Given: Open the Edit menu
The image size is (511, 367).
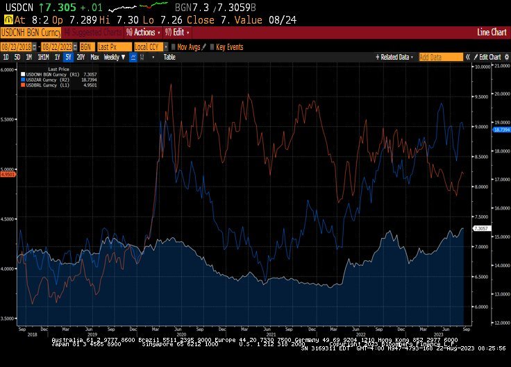Looking at the screenshot, I should (180, 32).
